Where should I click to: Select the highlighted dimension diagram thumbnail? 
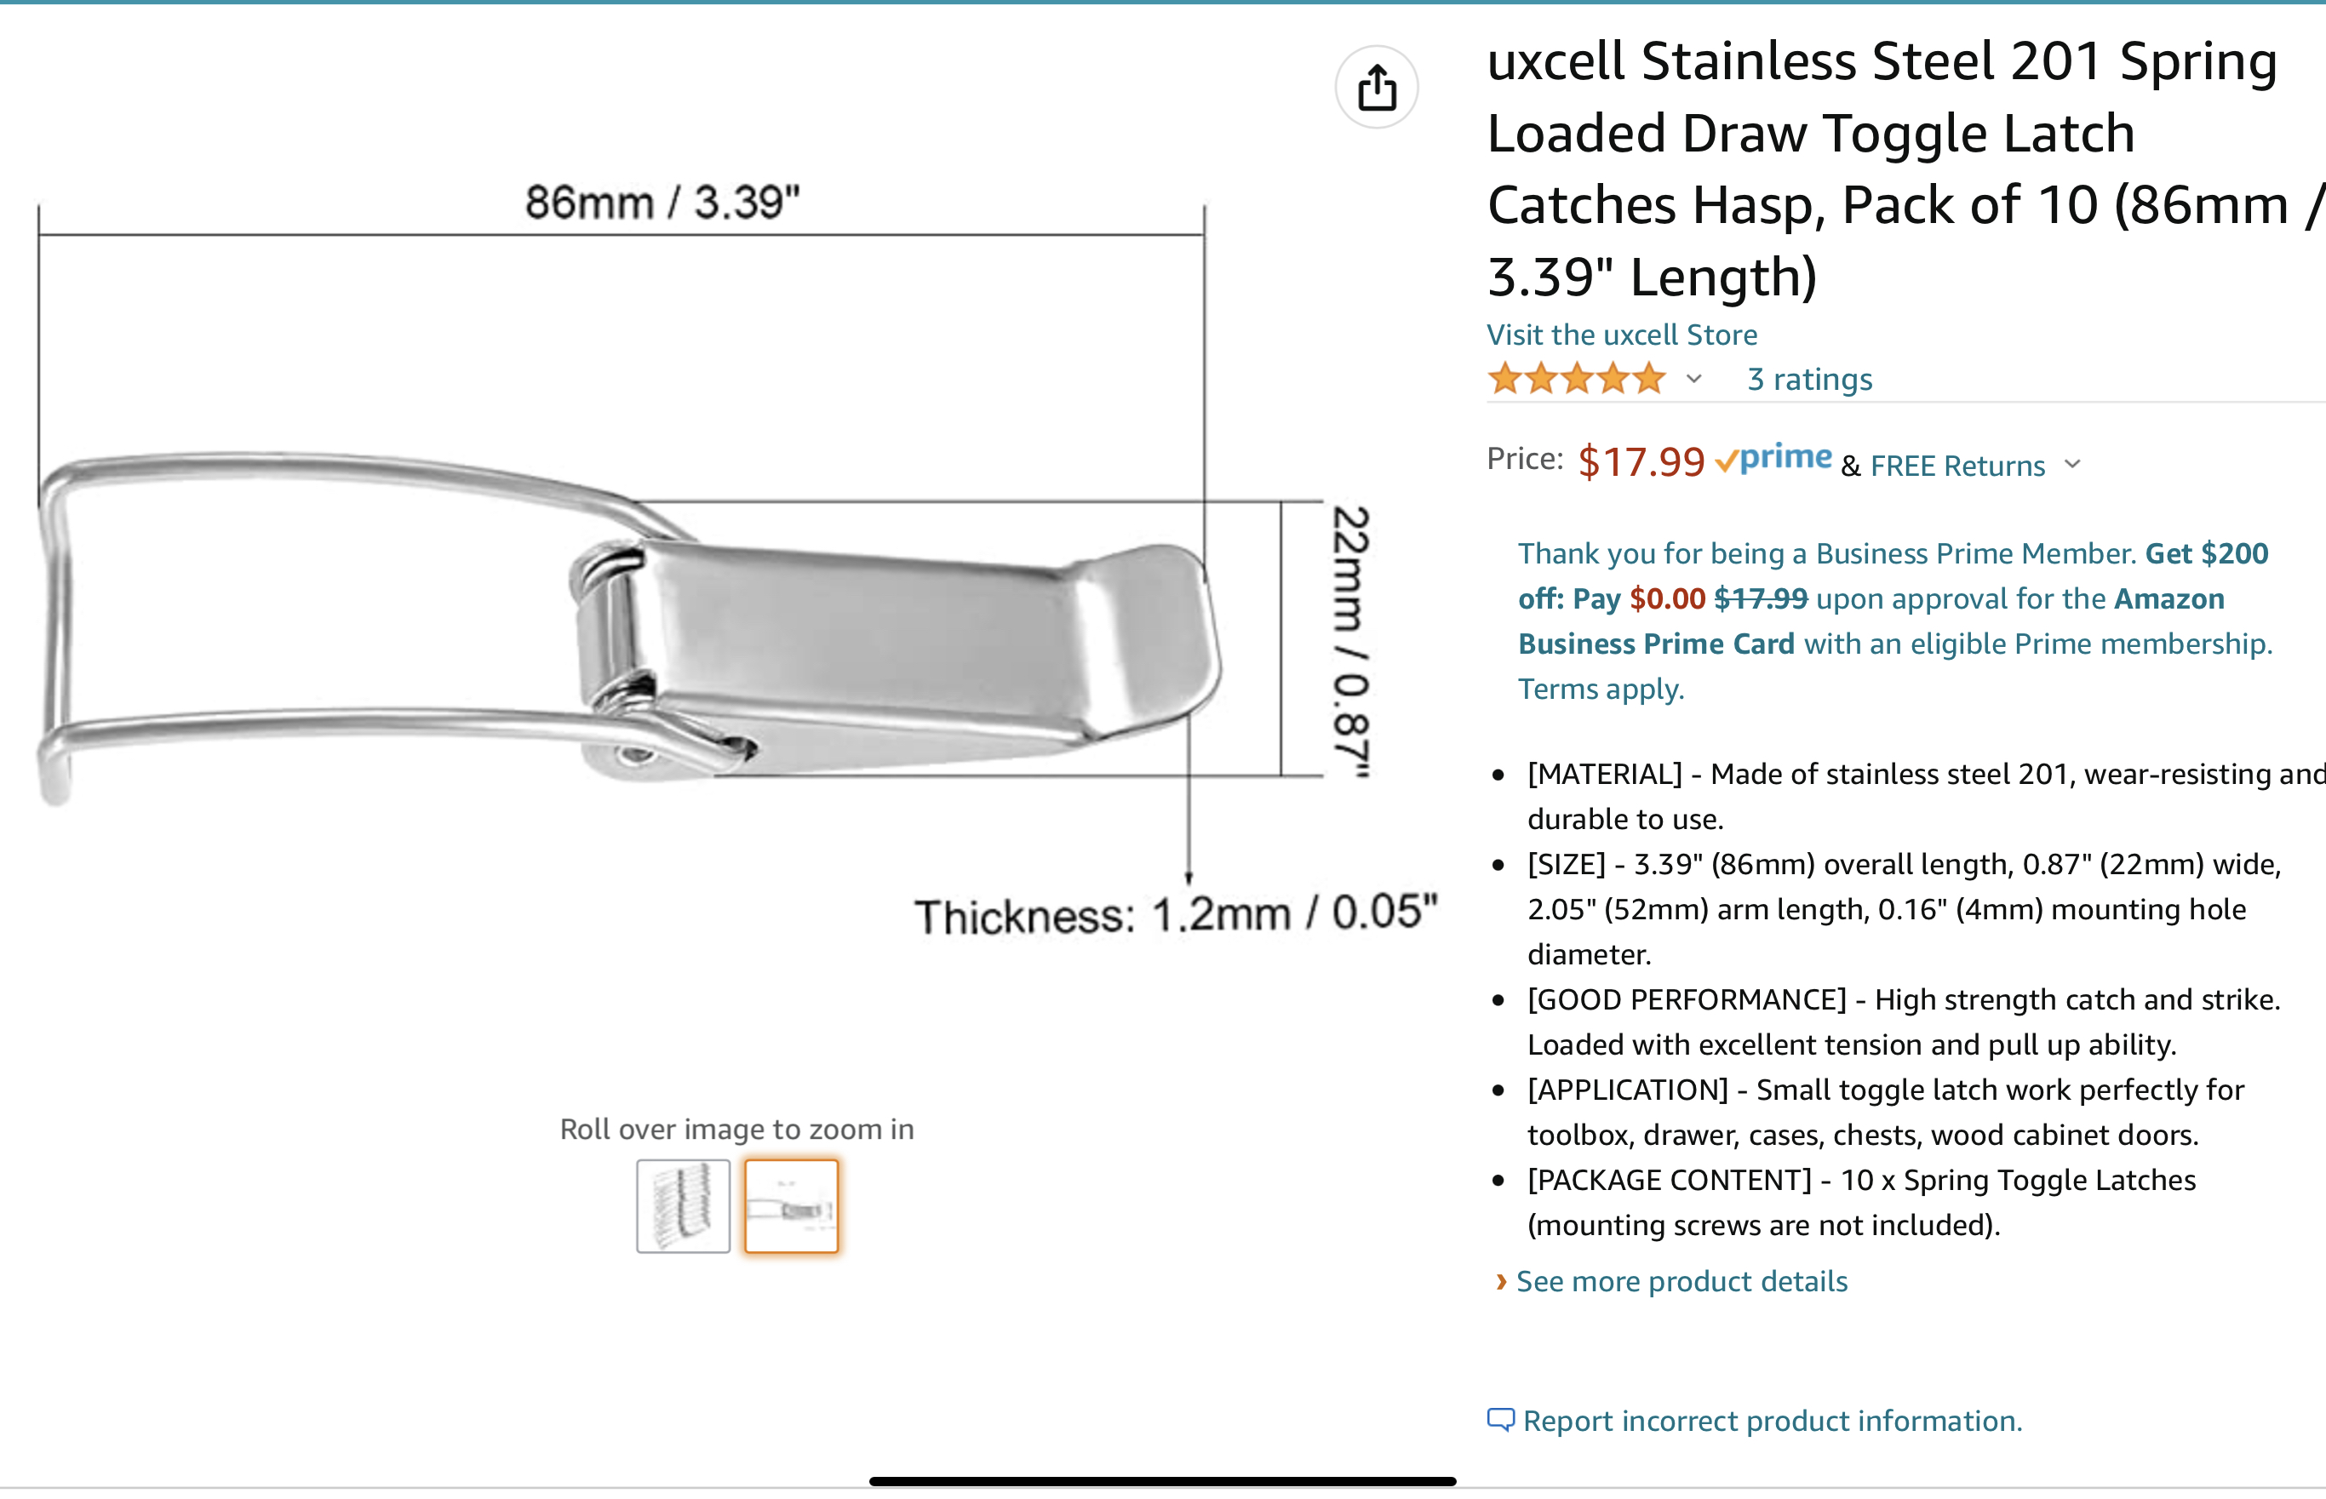pos(791,1205)
